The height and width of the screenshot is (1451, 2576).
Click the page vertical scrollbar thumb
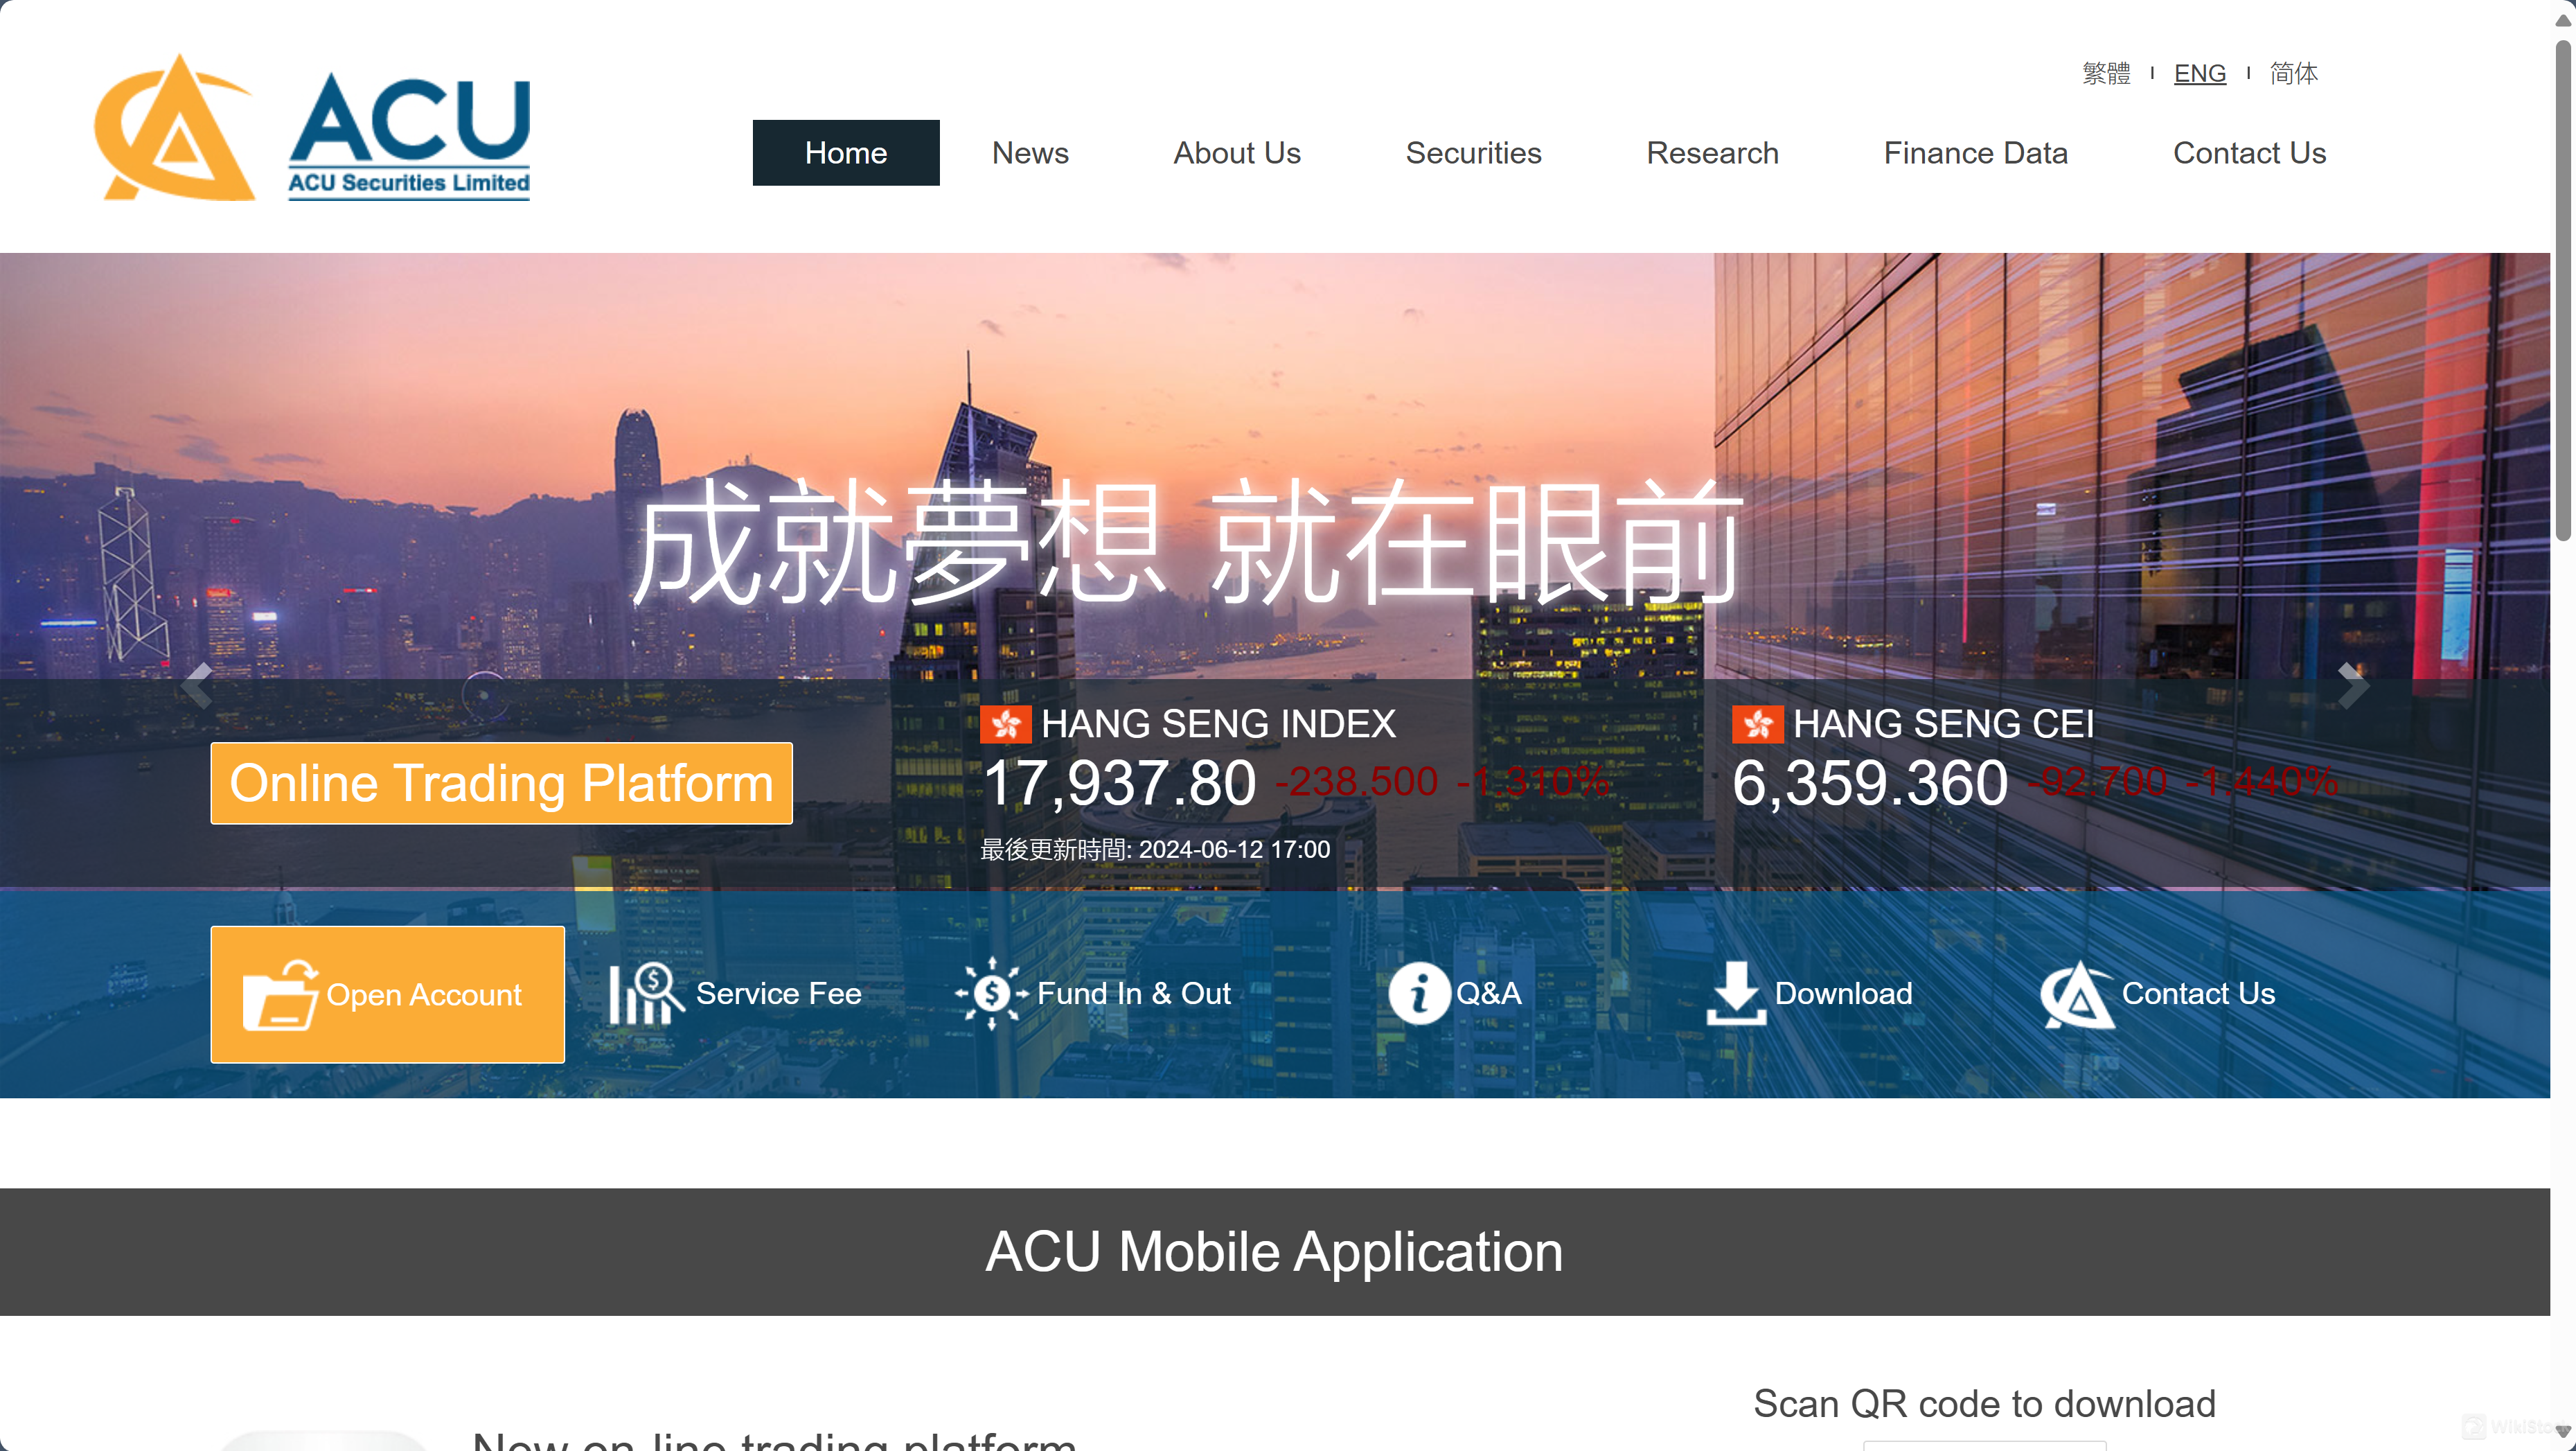2563,290
